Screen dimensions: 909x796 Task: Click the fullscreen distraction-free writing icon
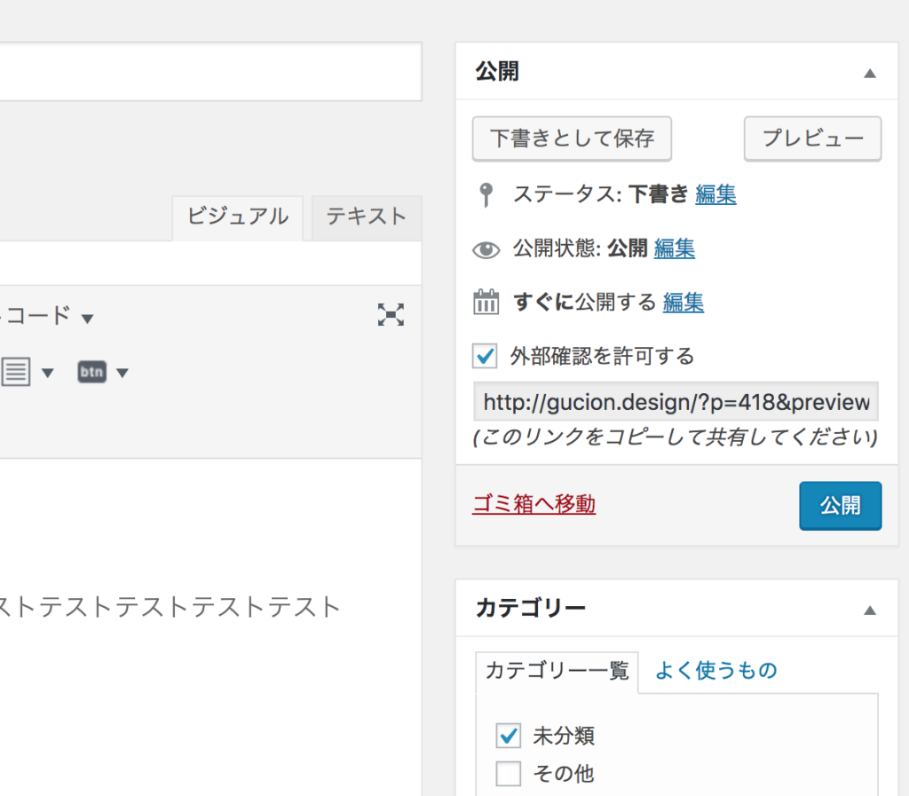tap(391, 314)
